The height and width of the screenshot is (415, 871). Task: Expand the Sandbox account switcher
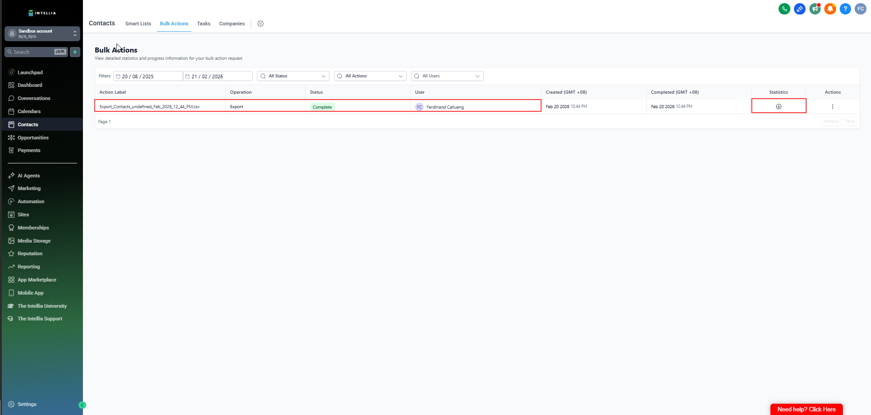coord(42,33)
